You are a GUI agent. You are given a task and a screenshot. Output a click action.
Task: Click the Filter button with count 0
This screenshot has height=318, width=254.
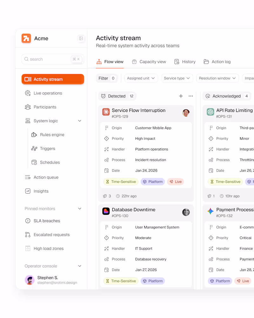pos(107,78)
